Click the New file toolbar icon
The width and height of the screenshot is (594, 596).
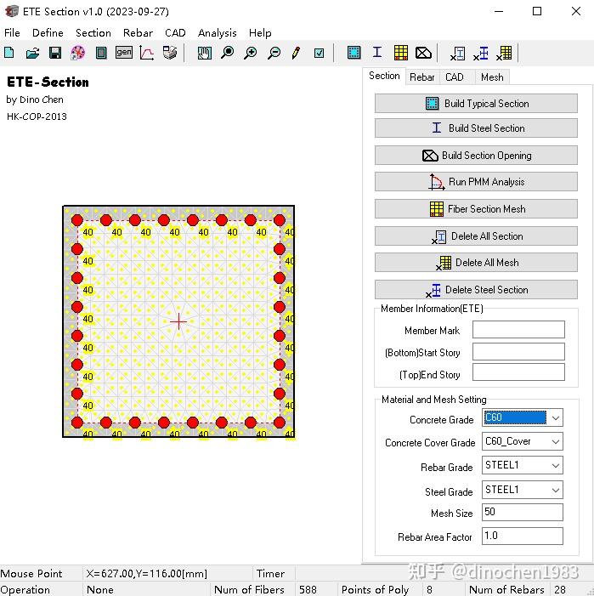[9, 53]
